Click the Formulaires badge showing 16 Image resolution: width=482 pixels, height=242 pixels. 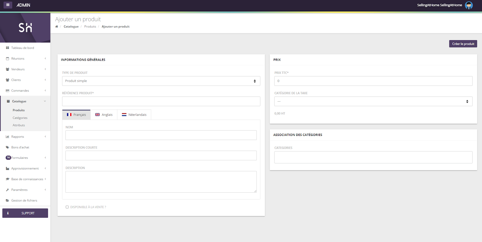[x=8, y=158]
